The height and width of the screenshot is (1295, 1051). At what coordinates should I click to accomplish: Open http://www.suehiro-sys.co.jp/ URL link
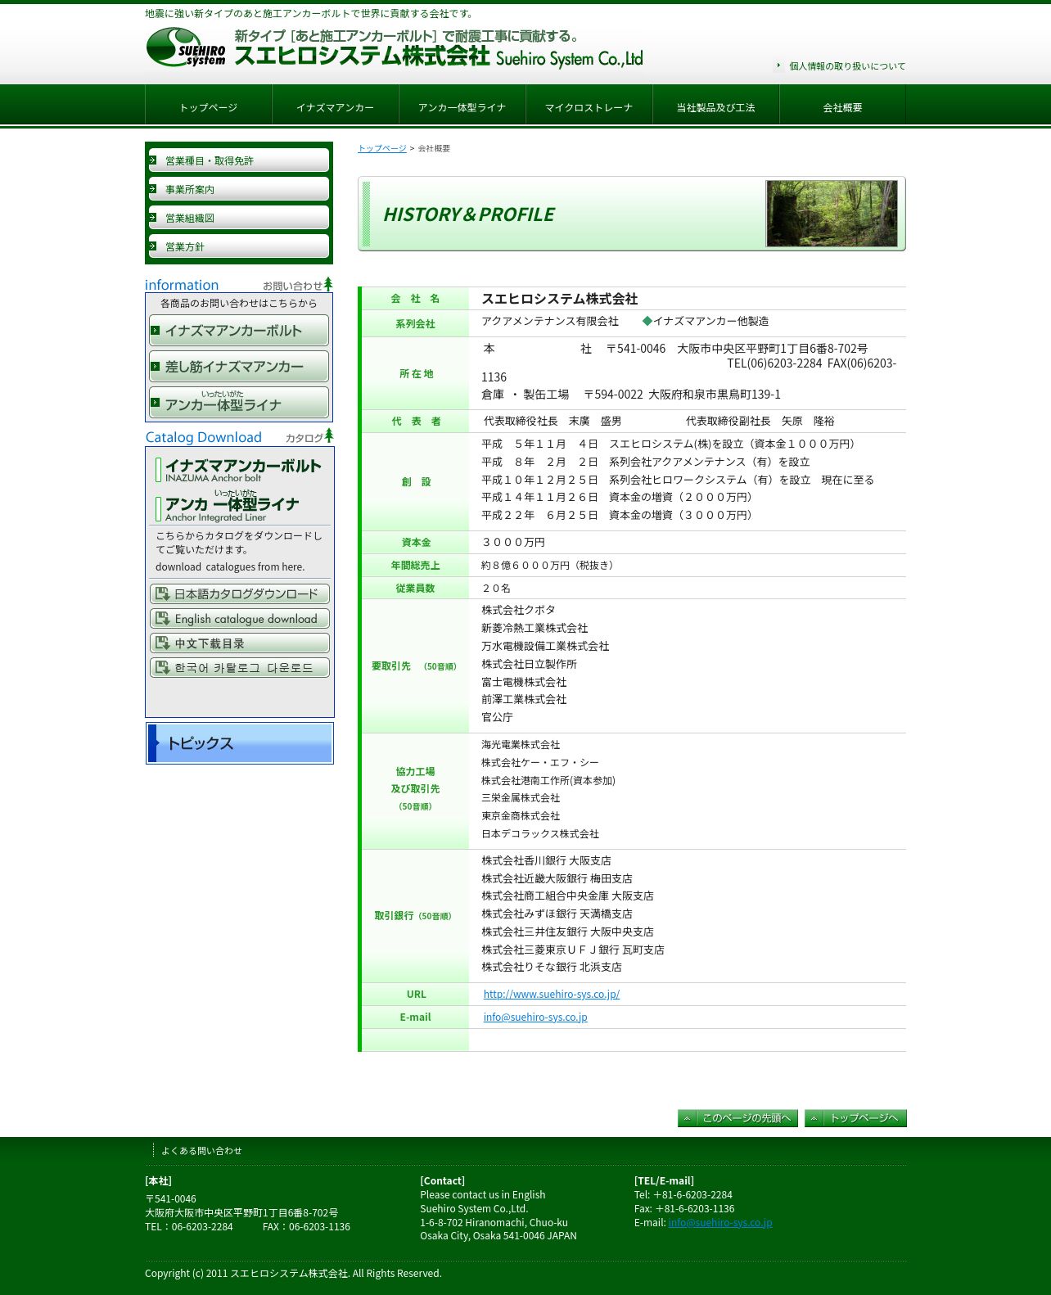pyautogui.click(x=552, y=994)
